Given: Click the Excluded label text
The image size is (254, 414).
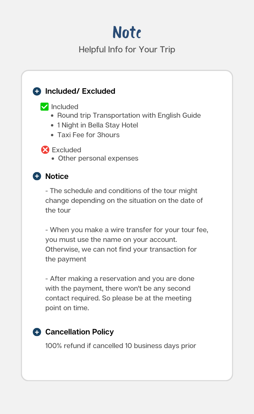Looking at the screenshot, I should pyautogui.click(x=66, y=150).
